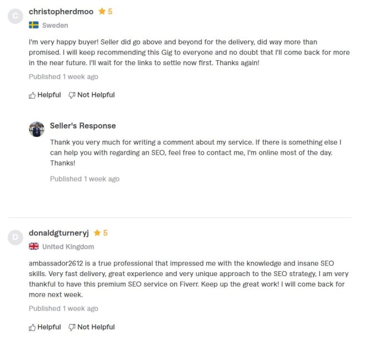Click the Sweden flag icon

tap(34, 25)
